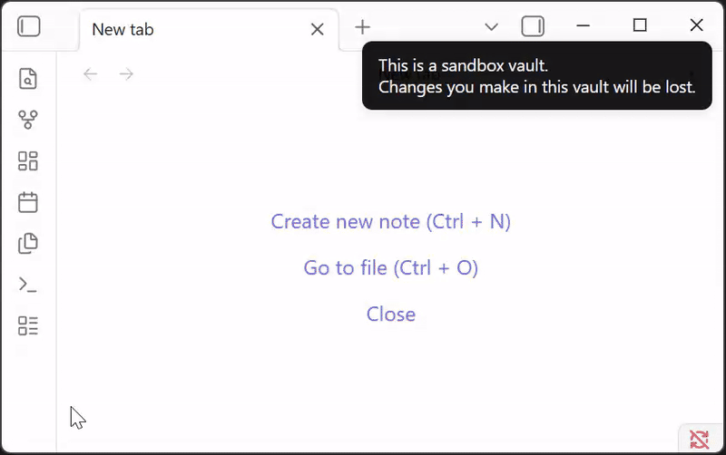Navigate forward with the right arrow

[126, 74]
